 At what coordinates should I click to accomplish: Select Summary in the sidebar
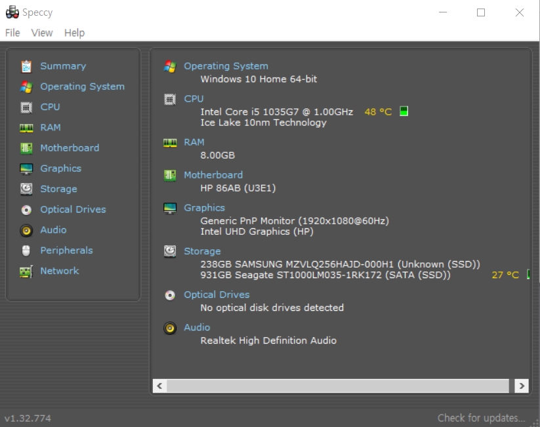tap(63, 66)
